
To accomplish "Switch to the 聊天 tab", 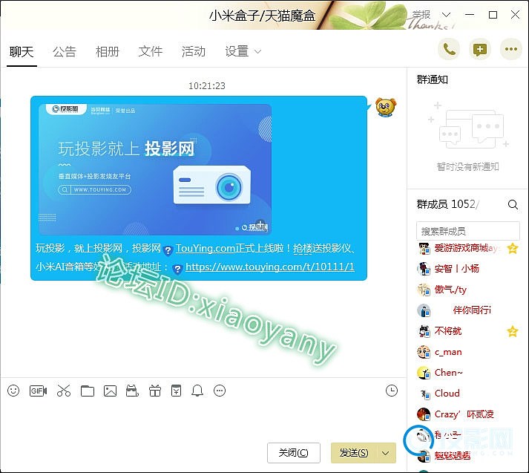I will [x=22, y=52].
